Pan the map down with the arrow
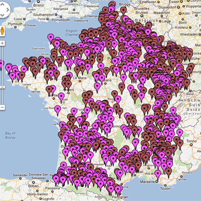 click(x=2, y=15)
